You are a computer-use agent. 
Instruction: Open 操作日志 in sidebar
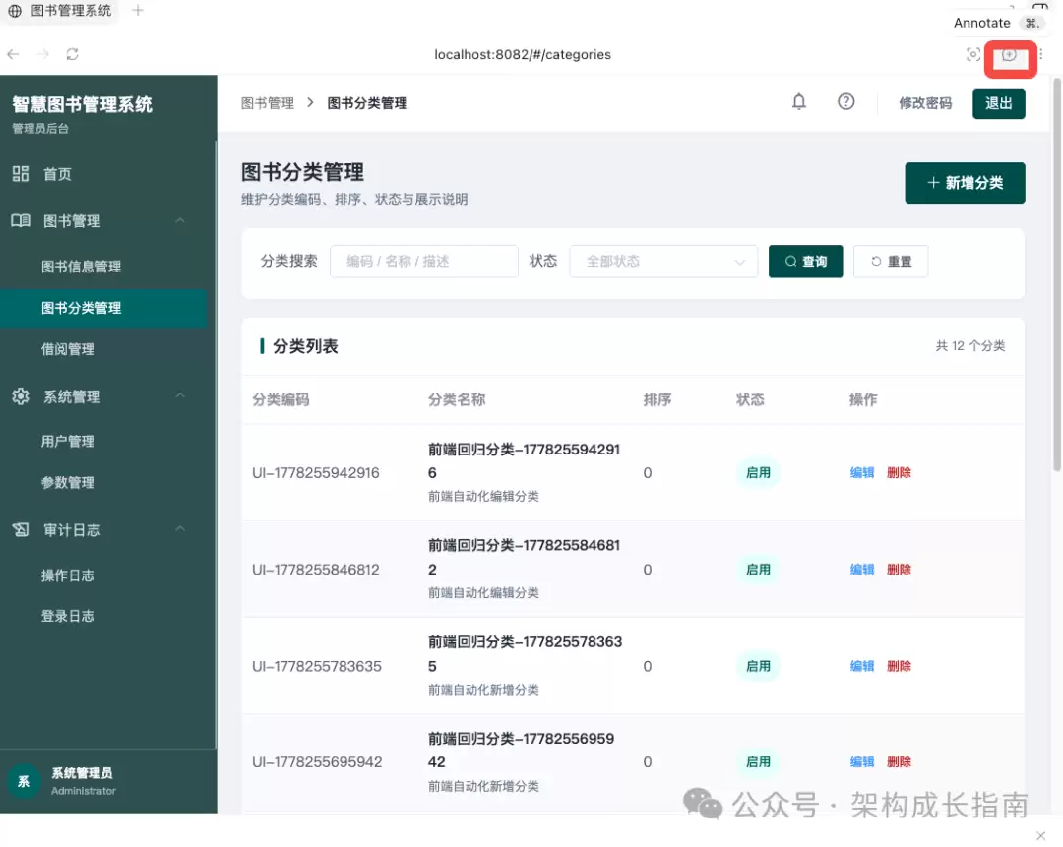(68, 575)
